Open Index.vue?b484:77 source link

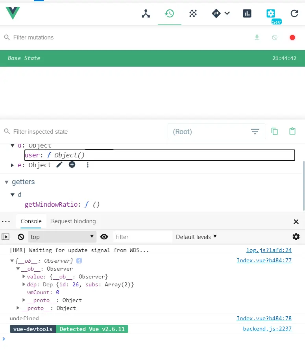(x=264, y=260)
